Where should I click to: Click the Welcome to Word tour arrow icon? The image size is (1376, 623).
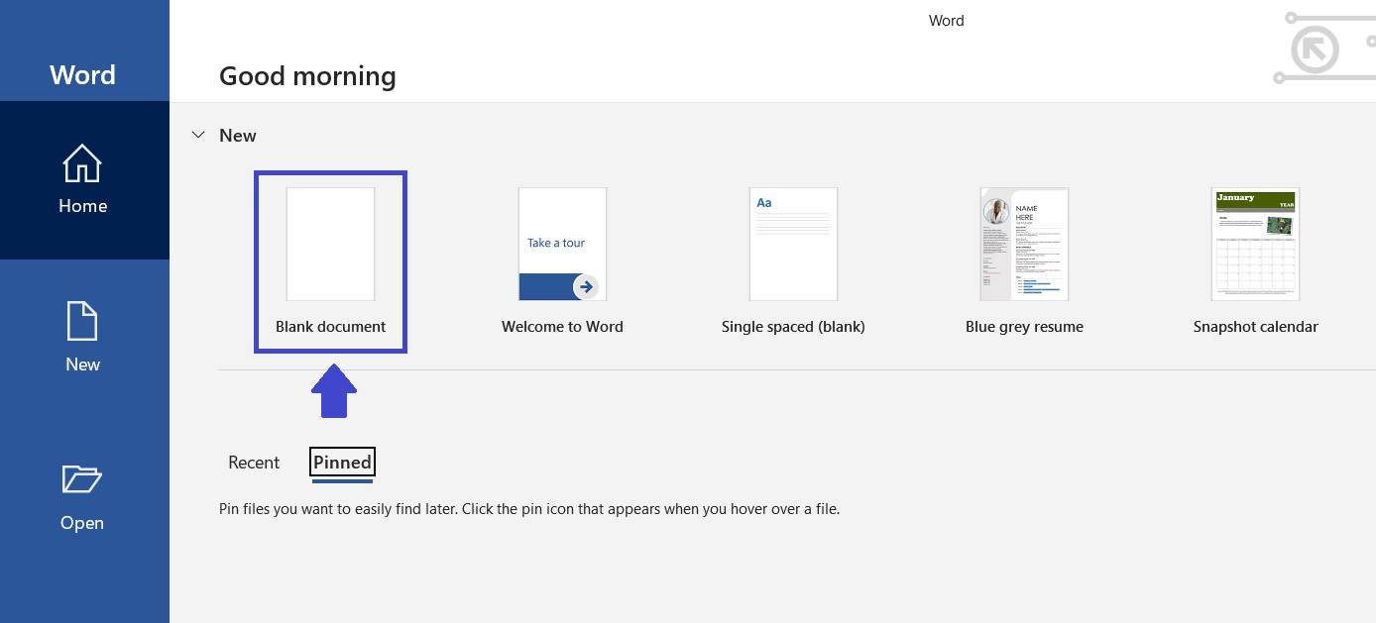tap(586, 287)
